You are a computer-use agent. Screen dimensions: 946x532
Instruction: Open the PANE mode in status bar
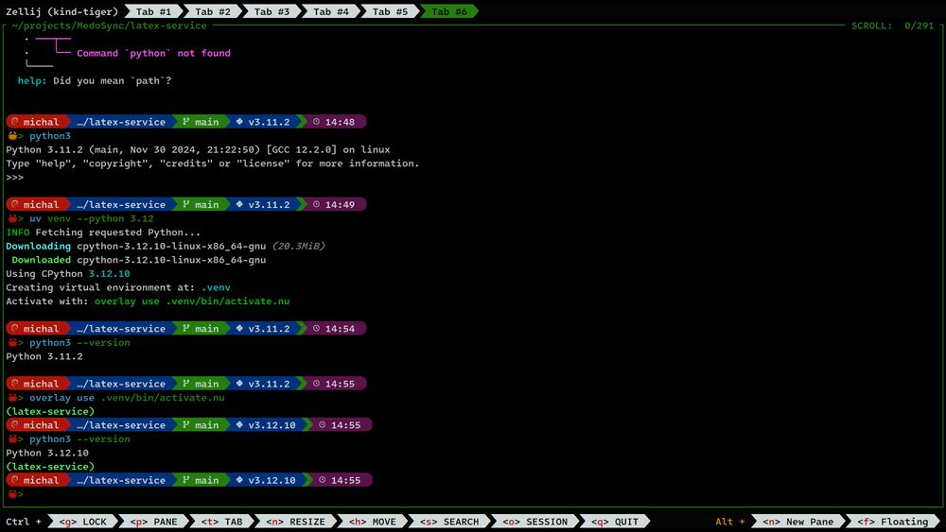(x=154, y=522)
